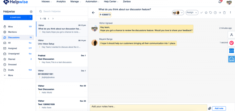Click the Add note button
The height and width of the screenshot is (111, 235).
pyautogui.click(x=219, y=108)
